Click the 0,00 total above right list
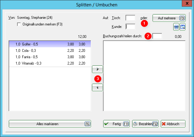194x137 pixels. click(x=178, y=37)
